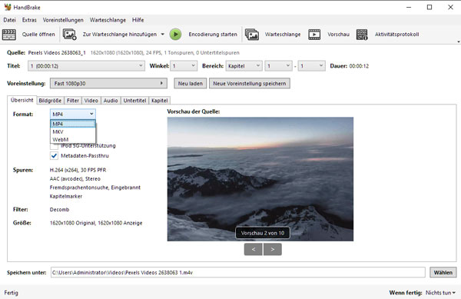Click Fremdsprachentonsuche, Eingebrannt text
The height and width of the screenshot is (299, 461).
pos(95,188)
